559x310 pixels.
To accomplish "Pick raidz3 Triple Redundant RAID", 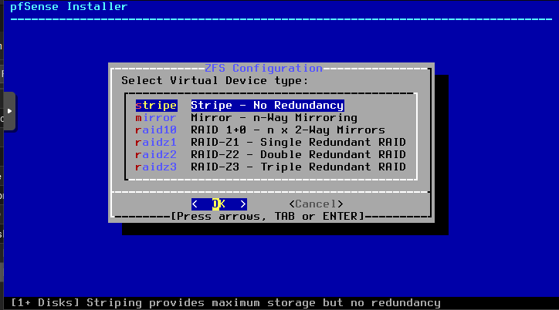I will tap(270, 167).
